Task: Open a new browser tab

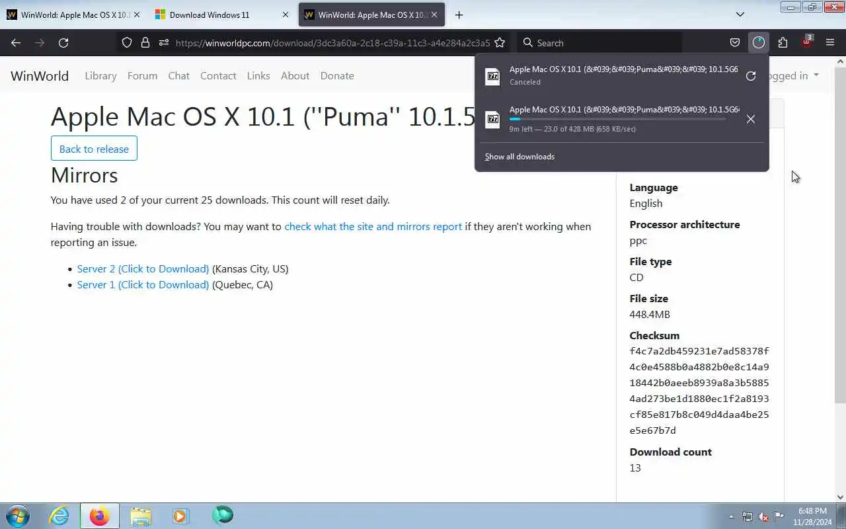Action: coord(459,15)
